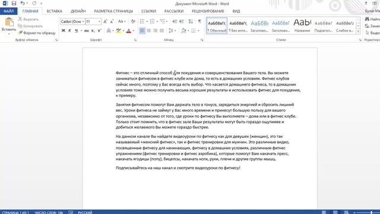Open the change case Aa dropdown
The image size is (380, 214).
coord(122,21)
